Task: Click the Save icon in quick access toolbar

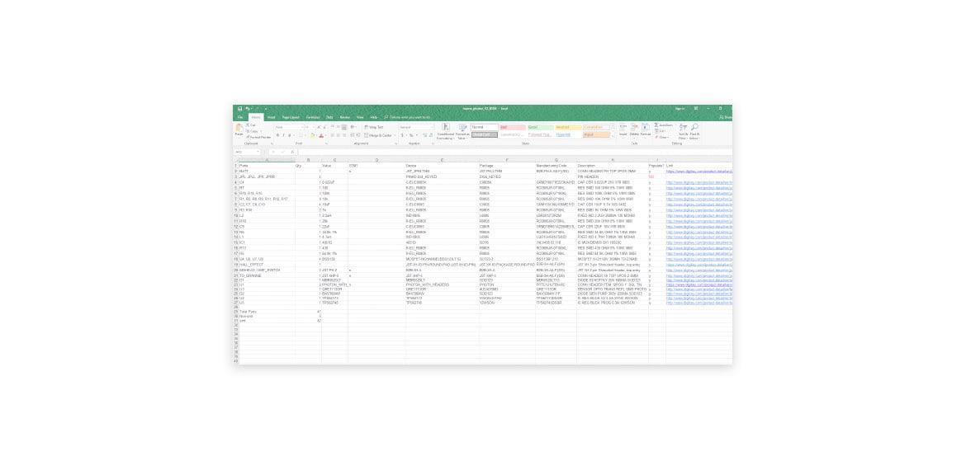Action: 240,108
